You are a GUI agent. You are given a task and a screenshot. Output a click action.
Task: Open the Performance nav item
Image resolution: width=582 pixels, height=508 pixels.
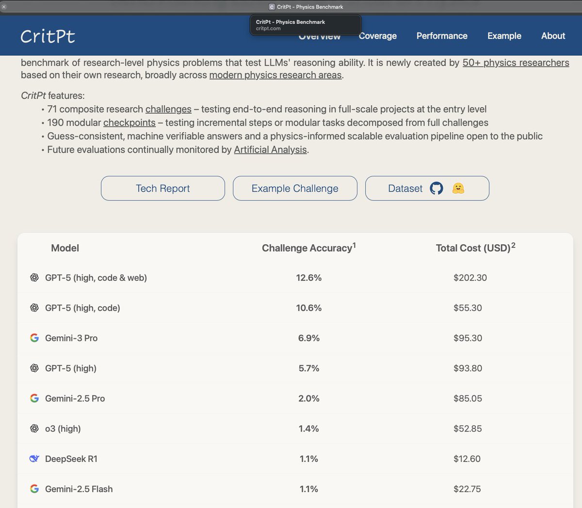click(442, 36)
